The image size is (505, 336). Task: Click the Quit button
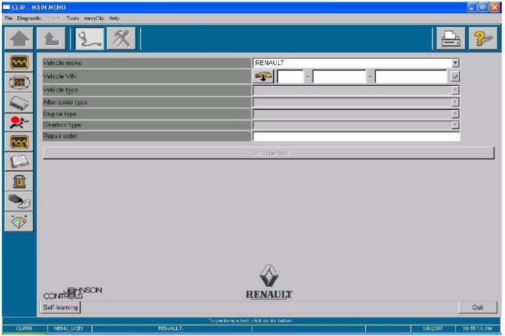(x=478, y=307)
